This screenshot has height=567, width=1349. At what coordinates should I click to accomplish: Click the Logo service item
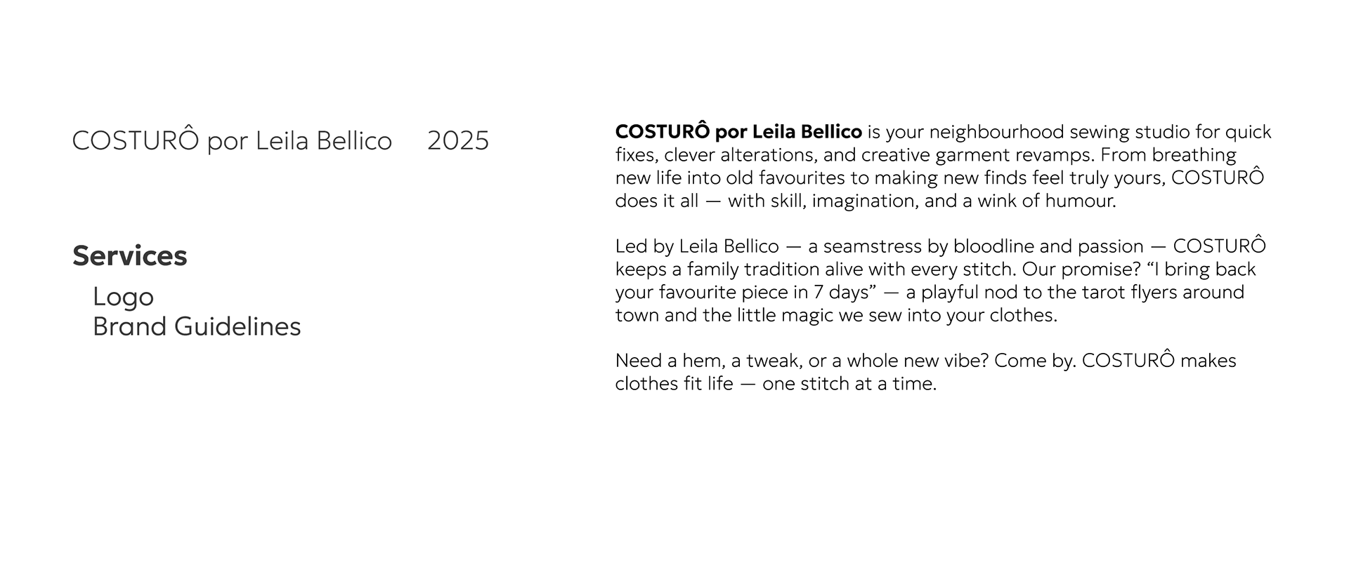click(x=123, y=297)
